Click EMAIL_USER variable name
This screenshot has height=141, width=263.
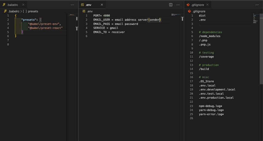pos(102,20)
